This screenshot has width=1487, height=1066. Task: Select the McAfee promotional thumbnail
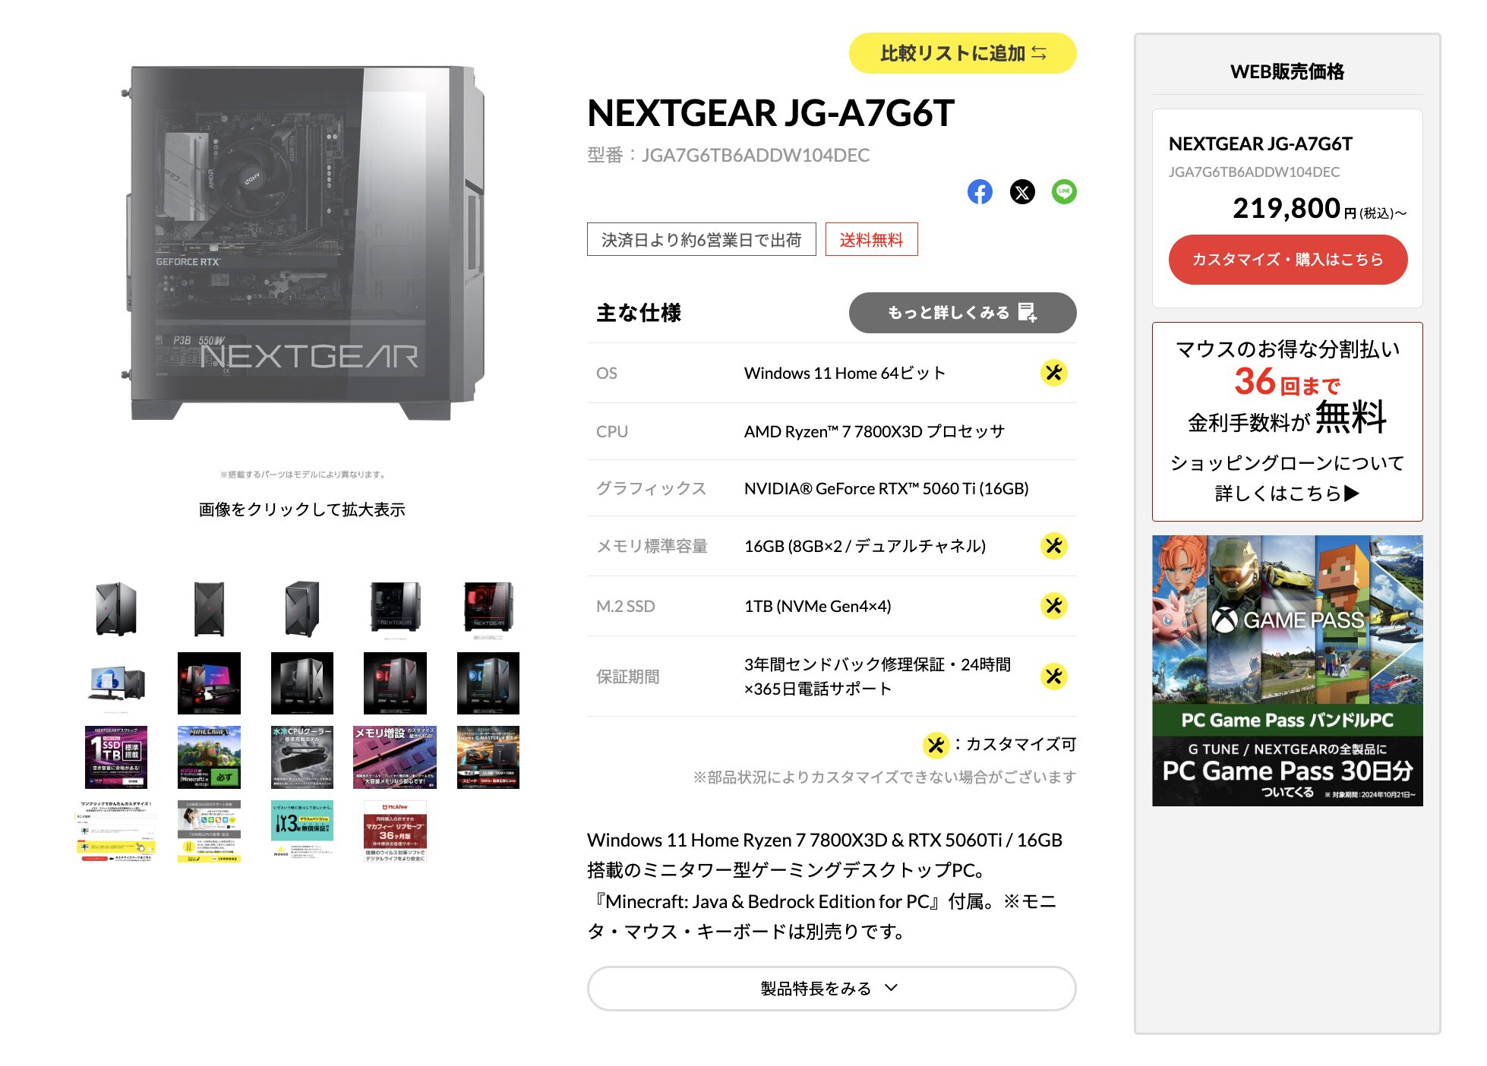(x=395, y=831)
